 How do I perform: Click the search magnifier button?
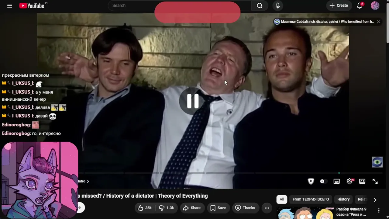tap(260, 5)
